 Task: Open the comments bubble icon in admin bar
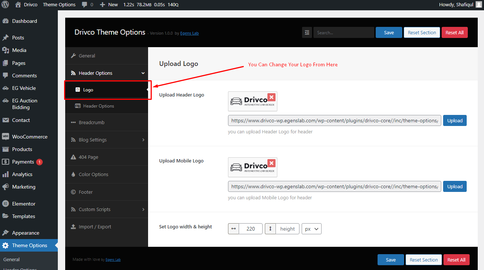tap(85, 5)
